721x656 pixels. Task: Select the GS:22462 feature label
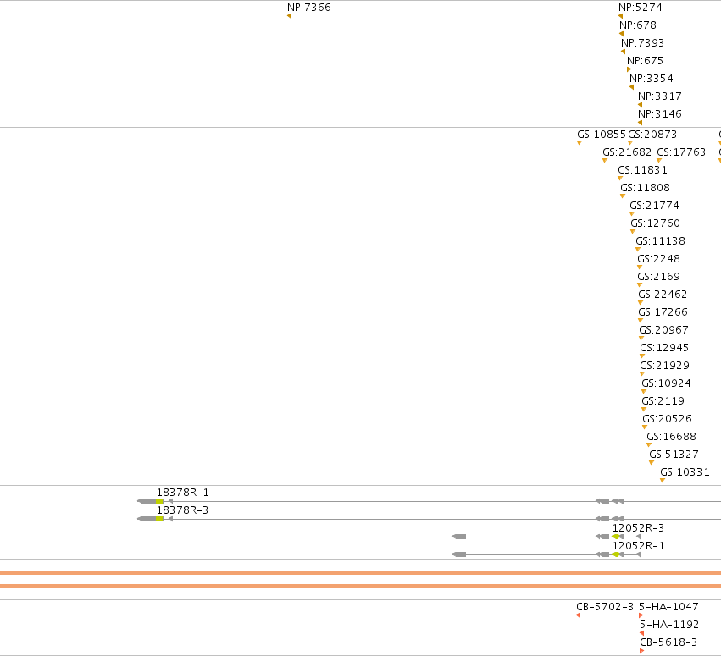(x=663, y=295)
